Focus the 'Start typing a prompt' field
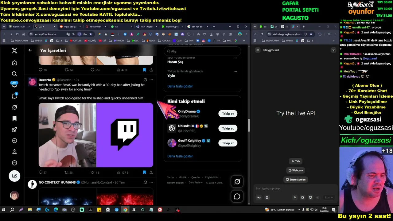The width and height of the screenshot is (393, 221). (295, 188)
